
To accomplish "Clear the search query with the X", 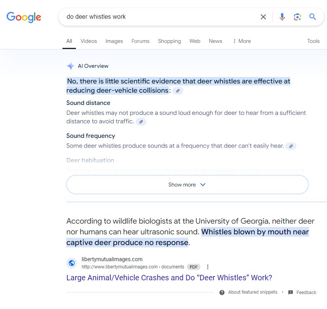I will (x=263, y=17).
